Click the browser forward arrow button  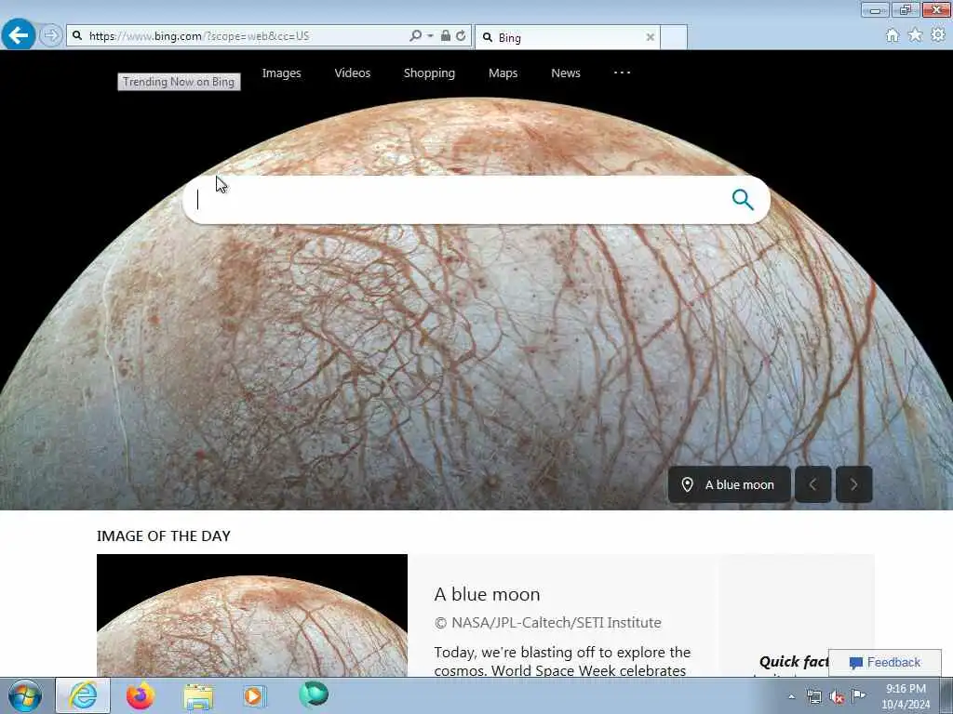tap(51, 35)
